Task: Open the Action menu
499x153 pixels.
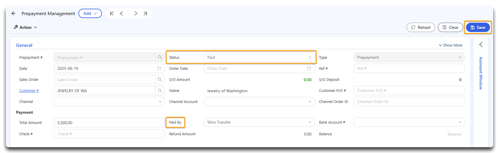Action: (x=25, y=27)
